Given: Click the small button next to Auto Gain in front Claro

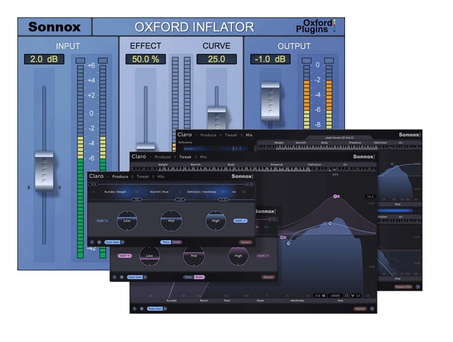Looking at the screenshot, I should pyautogui.click(x=122, y=242).
